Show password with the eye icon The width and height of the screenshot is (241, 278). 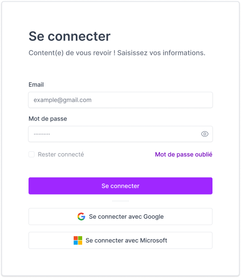[x=205, y=134]
